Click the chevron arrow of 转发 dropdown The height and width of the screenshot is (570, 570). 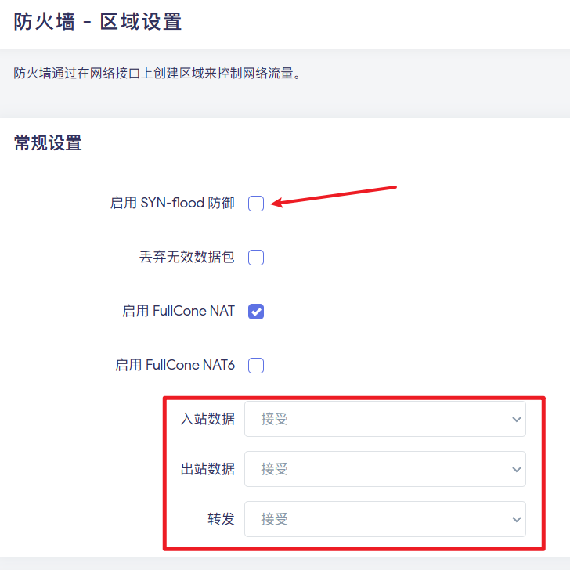click(516, 519)
